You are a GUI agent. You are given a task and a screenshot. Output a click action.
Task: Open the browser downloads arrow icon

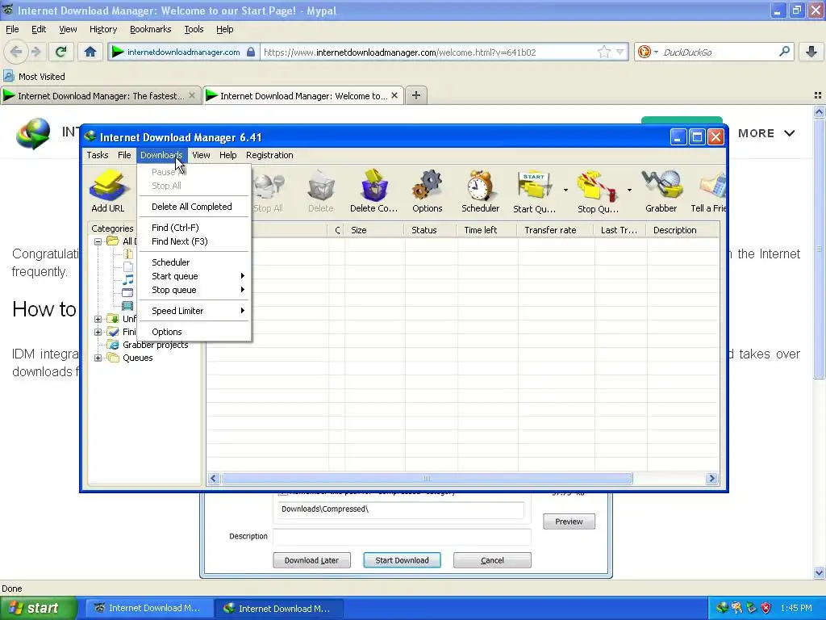pos(811,52)
